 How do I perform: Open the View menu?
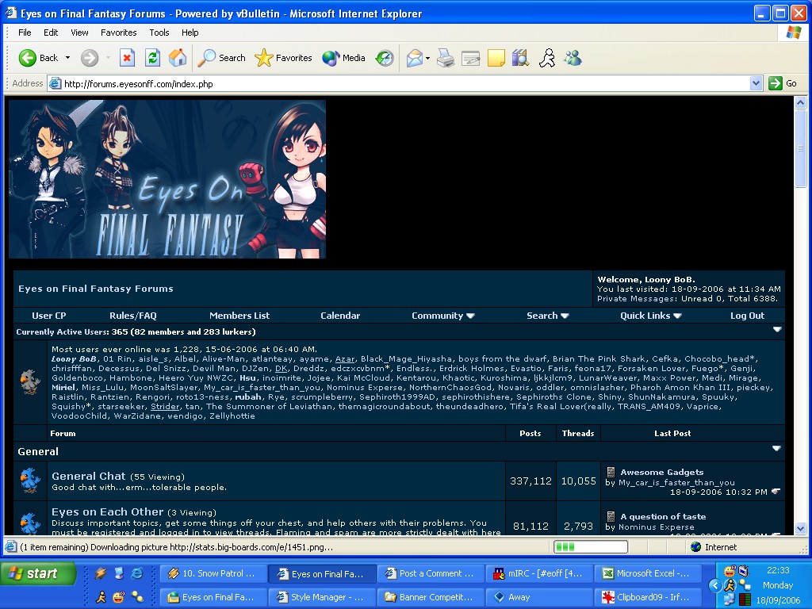pos(79,32)
